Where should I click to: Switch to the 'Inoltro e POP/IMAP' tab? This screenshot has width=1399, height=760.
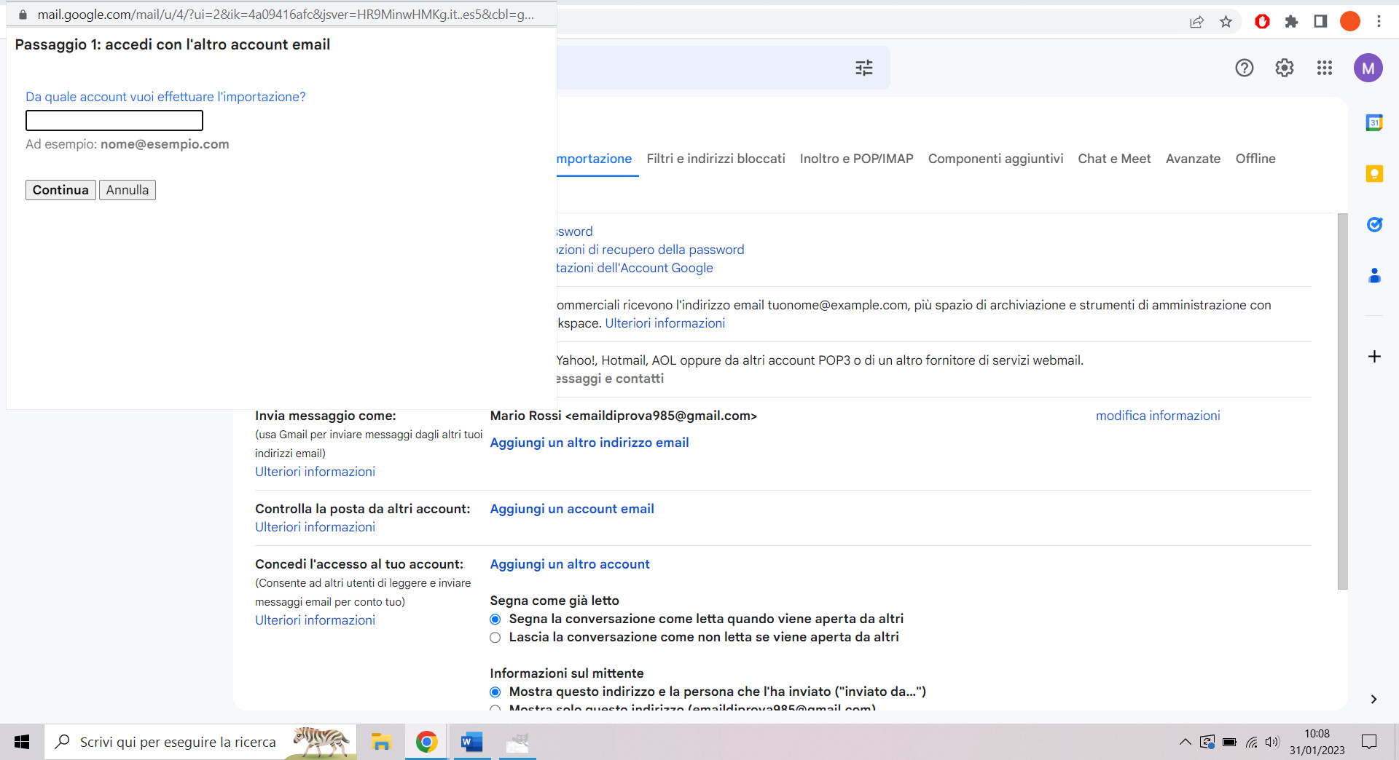[855, 159]
